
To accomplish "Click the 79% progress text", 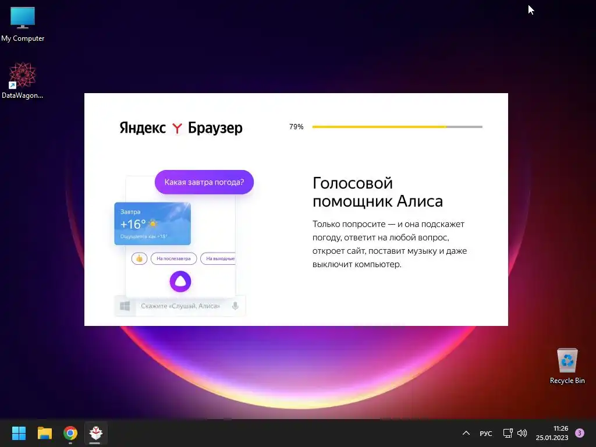I will (296, 126).
